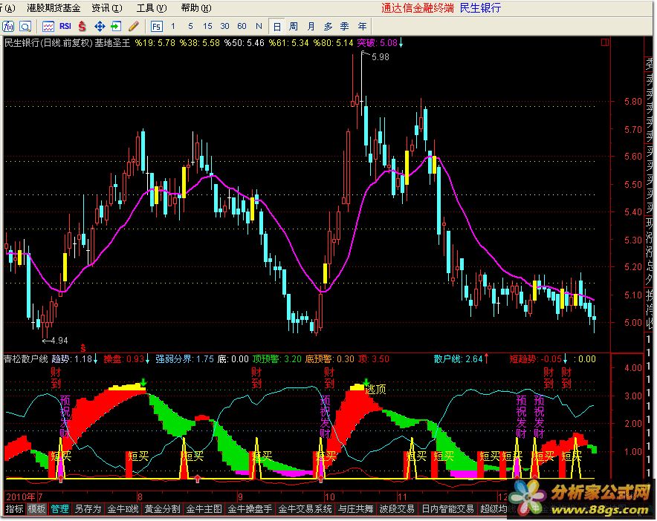This screenshot has height=521, width=657.
Task: Click the green arrow import icon
Action: click(116, 27)
